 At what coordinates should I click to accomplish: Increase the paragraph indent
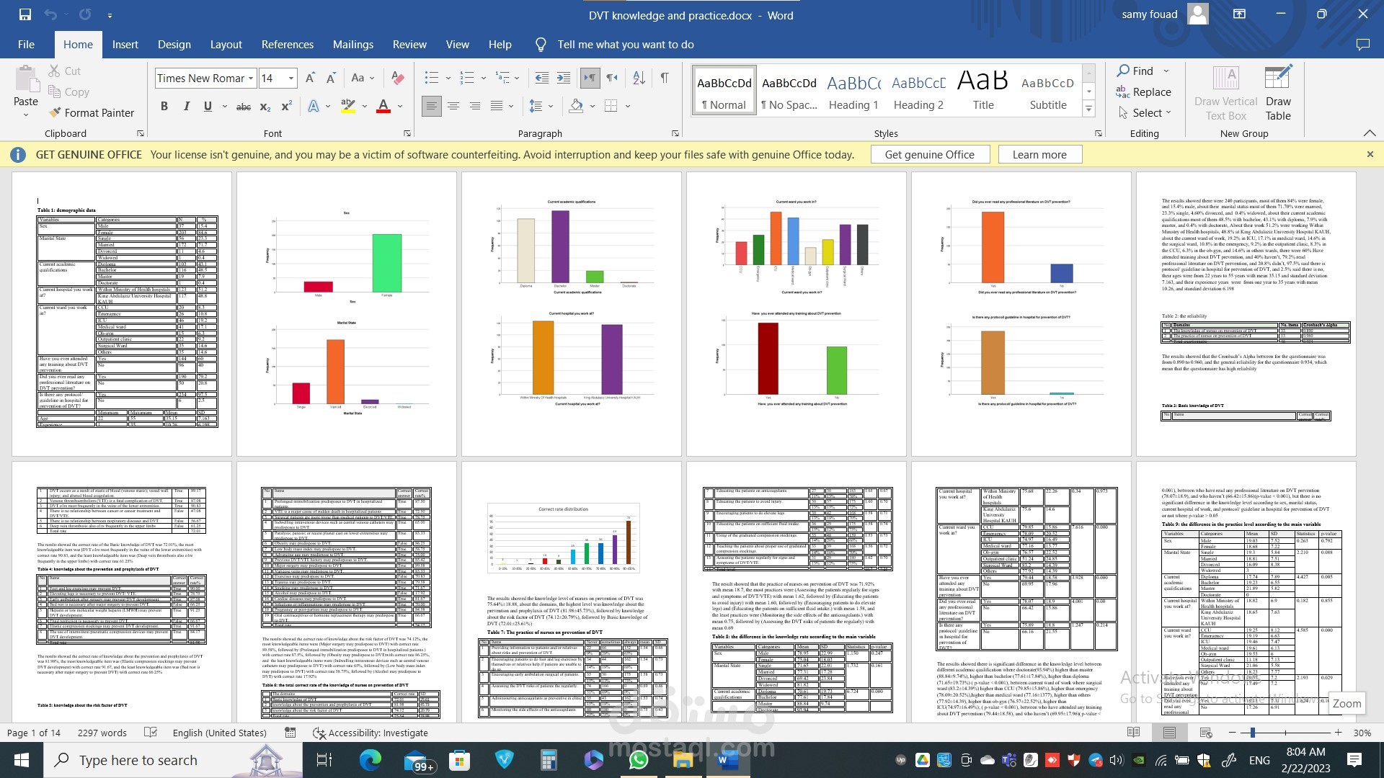point(564,78)
